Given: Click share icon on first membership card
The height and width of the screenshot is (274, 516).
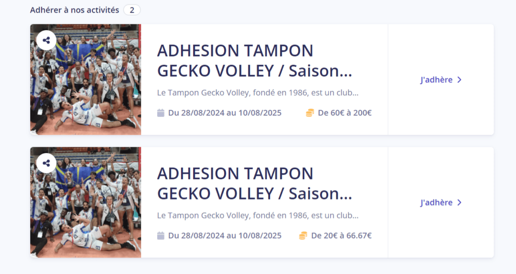Looking at the screenshot, I should click(46, 40).
